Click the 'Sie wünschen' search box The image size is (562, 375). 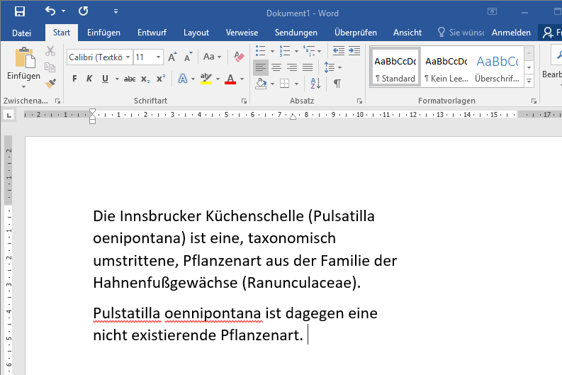tap(461, 33)
